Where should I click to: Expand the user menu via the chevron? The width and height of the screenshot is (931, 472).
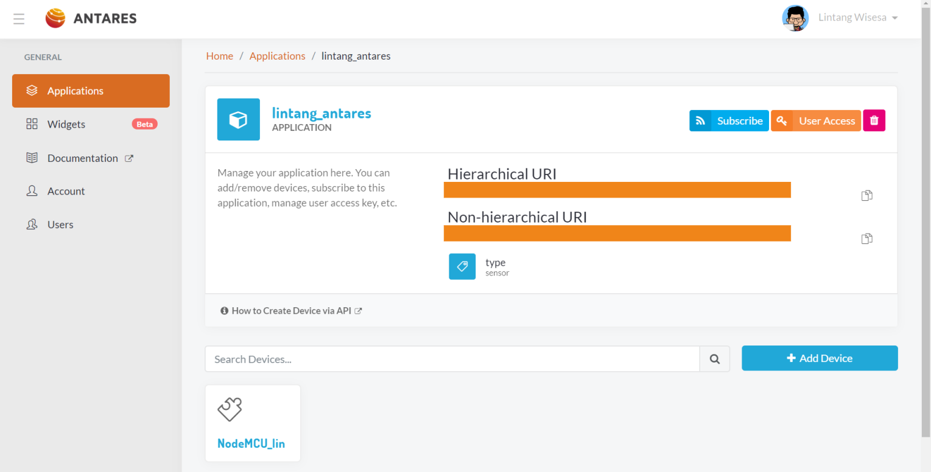click(x=894, y=18)
